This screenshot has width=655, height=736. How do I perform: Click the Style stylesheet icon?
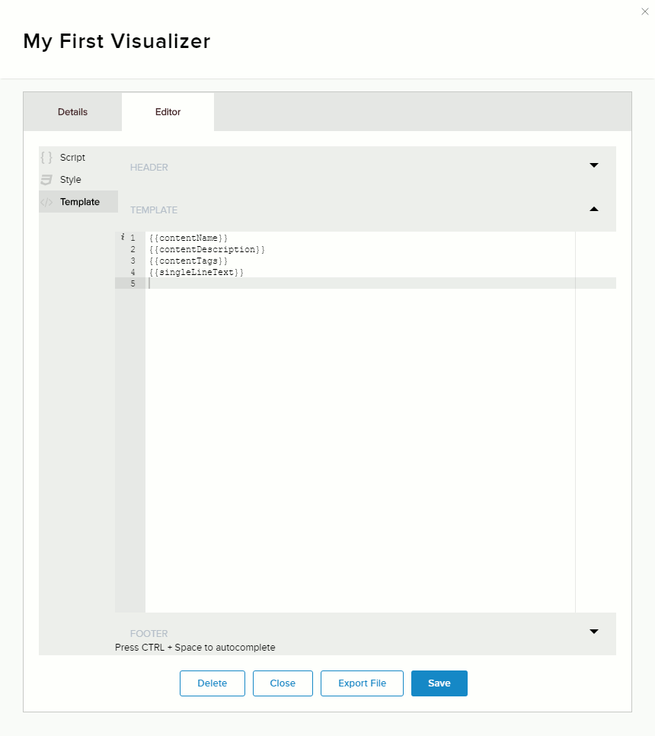[x=46, y=180]
